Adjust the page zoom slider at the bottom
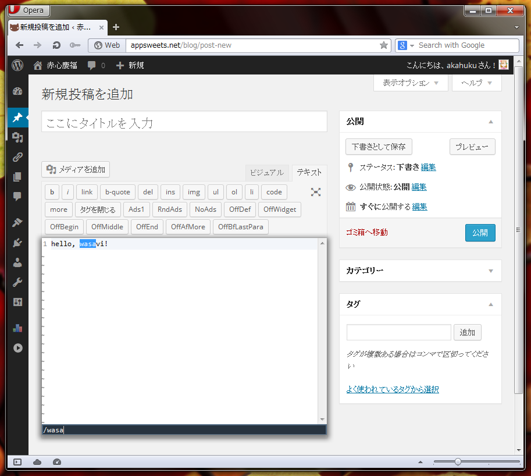Viewport: 531px width, 476px height. click(x=459, y=461)
